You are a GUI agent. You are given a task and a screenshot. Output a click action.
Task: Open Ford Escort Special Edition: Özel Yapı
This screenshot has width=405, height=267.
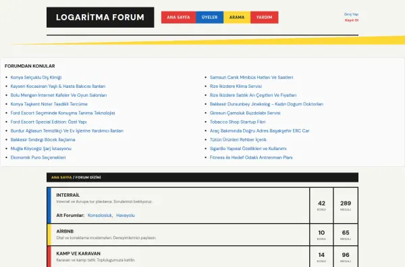49,122
